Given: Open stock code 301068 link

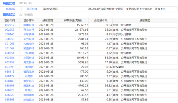Looking at the screenshot, I should pos(10,44).
